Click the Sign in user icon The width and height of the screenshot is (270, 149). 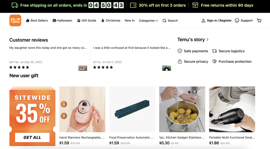(x=203, y=21)
